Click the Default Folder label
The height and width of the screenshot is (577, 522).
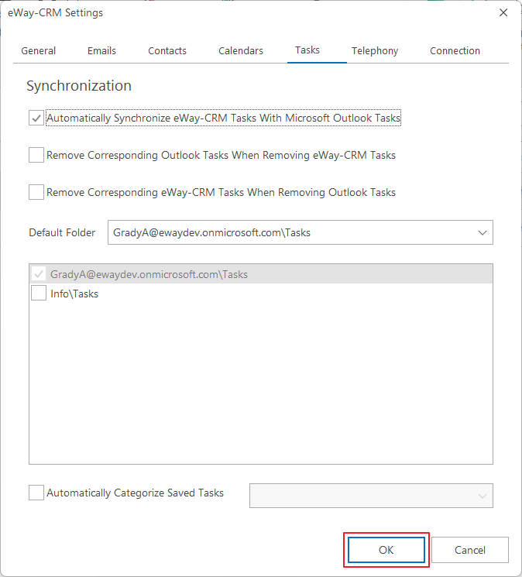coord(62,232)
